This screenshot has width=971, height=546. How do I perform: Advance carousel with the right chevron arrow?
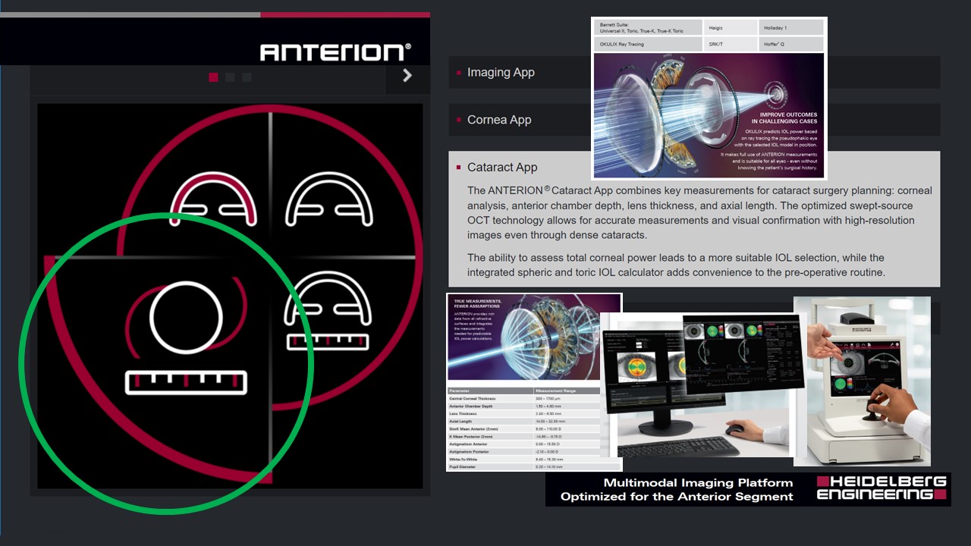pyautogui.click(x=407, y=76)
